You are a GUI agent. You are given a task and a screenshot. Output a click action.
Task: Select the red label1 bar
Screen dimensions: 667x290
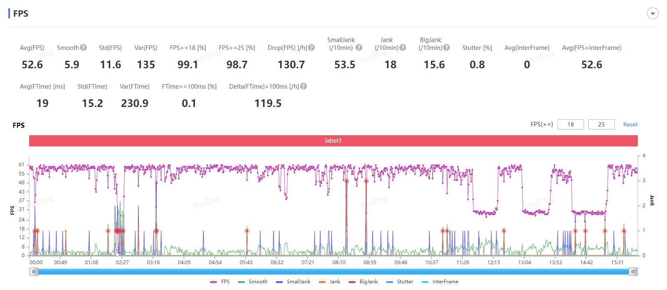[333, 141]
